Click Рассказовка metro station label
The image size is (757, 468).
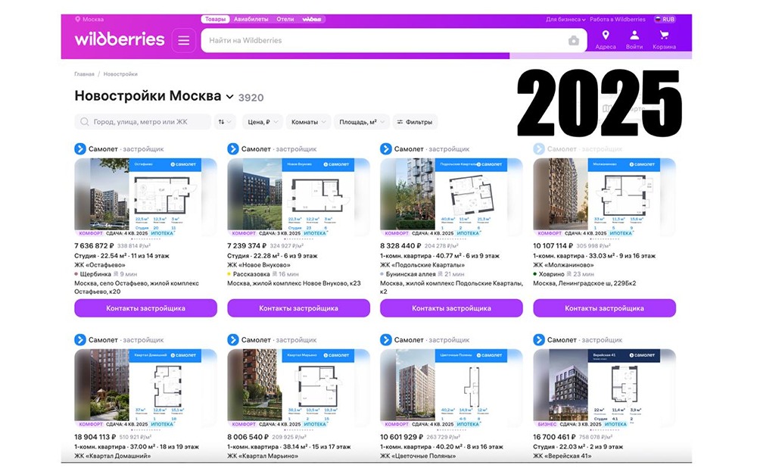tap(251, 274)
